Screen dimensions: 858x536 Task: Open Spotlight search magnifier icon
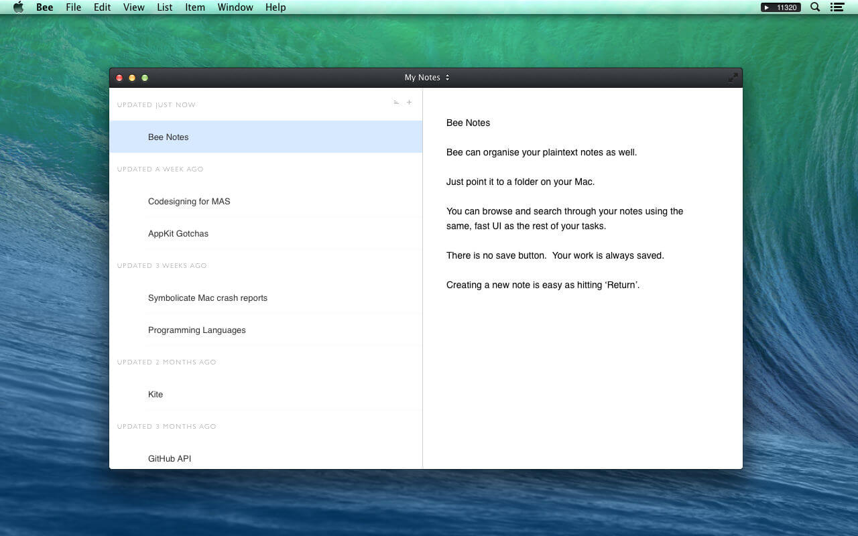click(815, 7)
